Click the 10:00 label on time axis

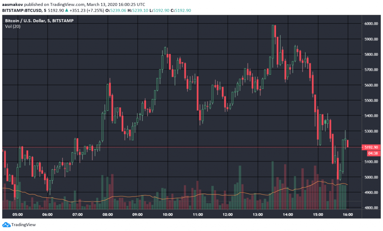point(168,215)
